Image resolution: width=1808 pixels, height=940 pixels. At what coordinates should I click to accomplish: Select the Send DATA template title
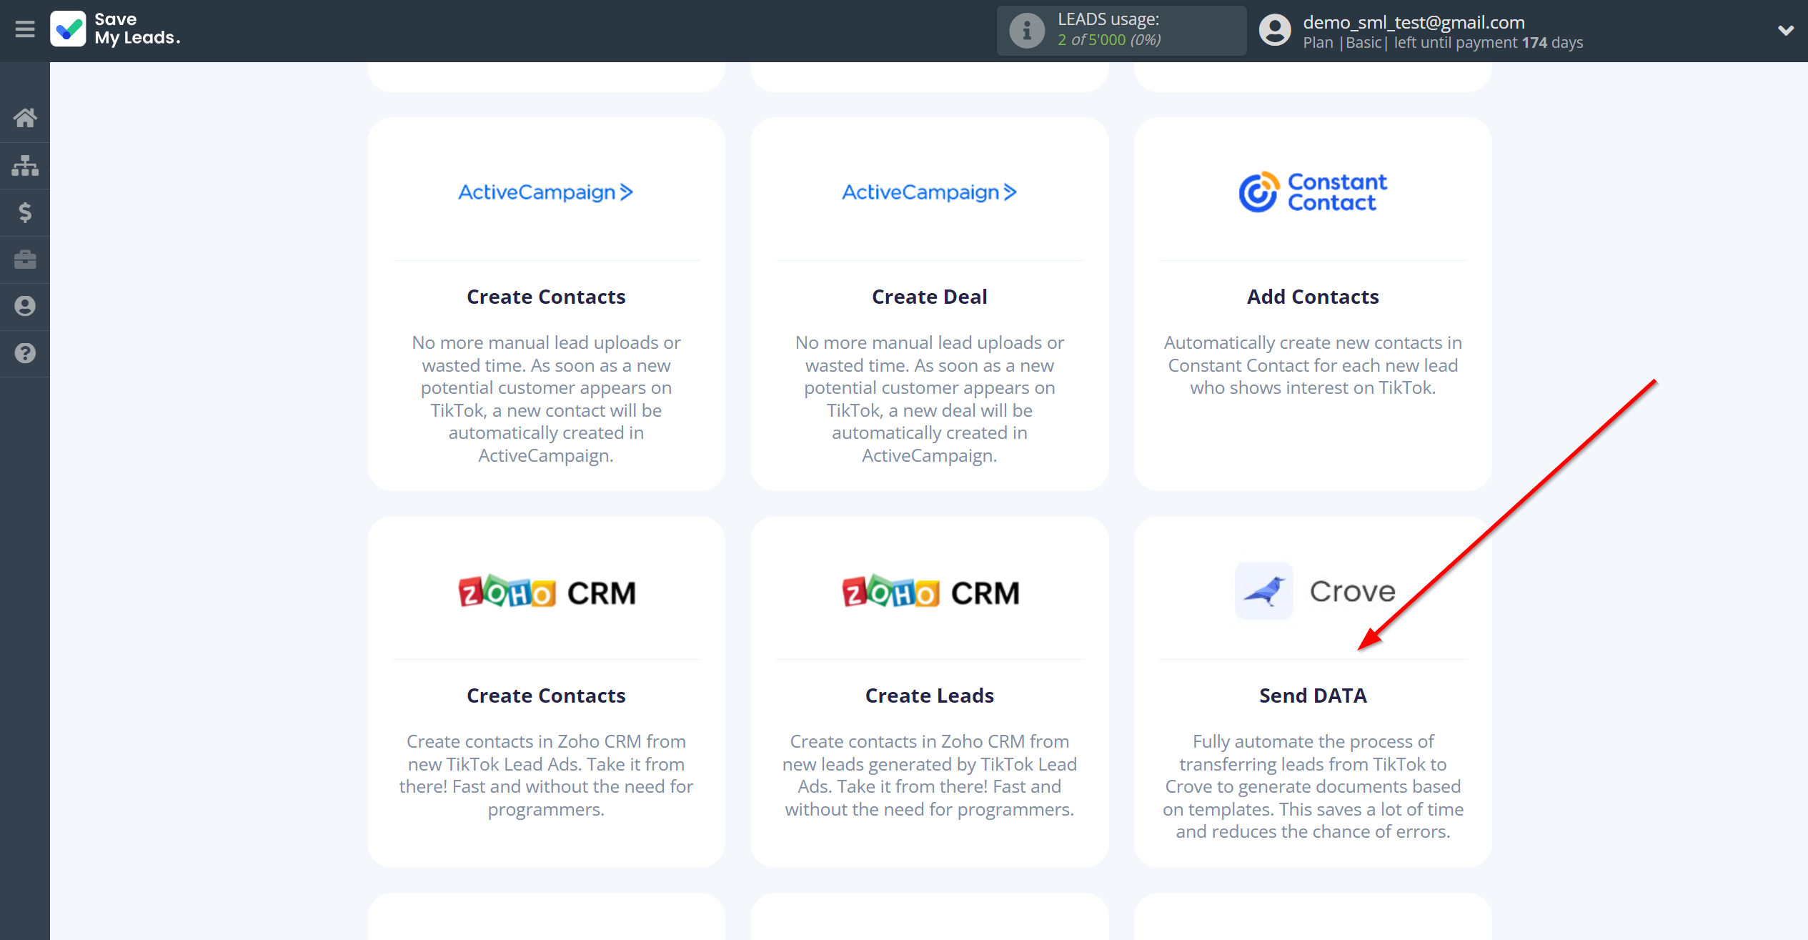(1313, 696)
